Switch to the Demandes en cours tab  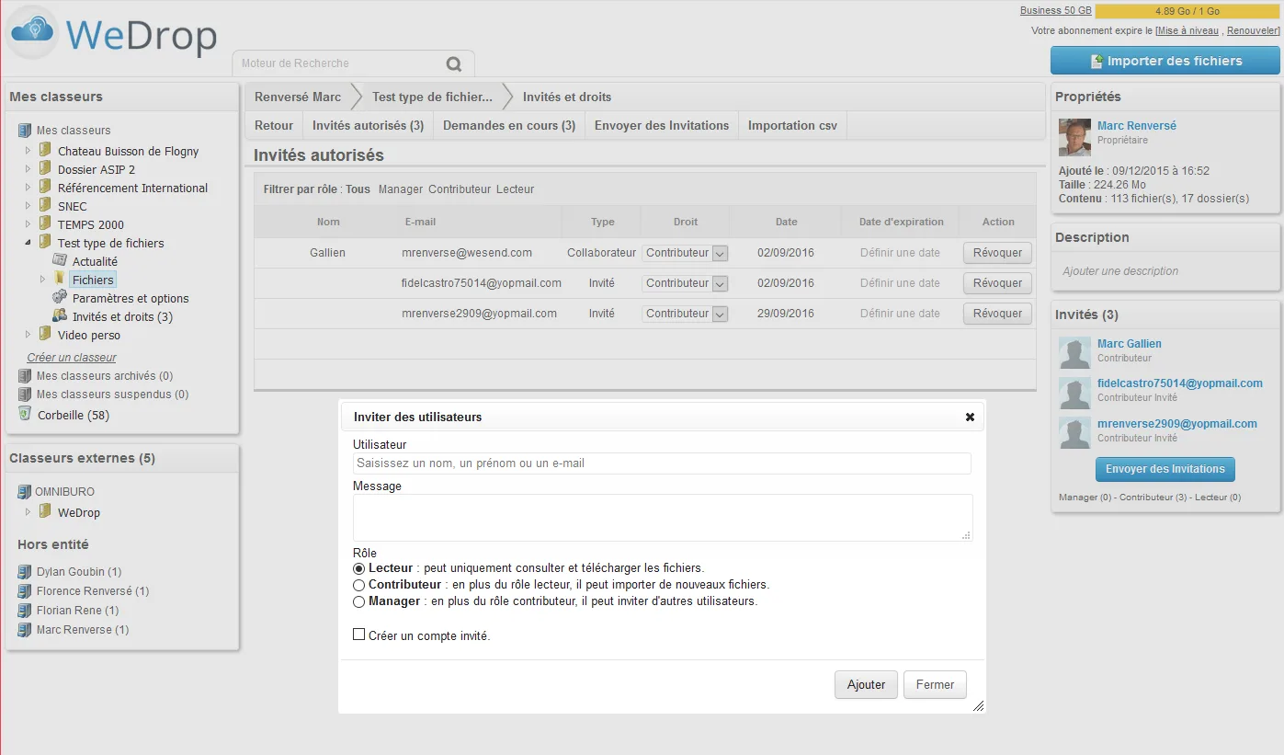pyautogui.click(x=509, y=125)
